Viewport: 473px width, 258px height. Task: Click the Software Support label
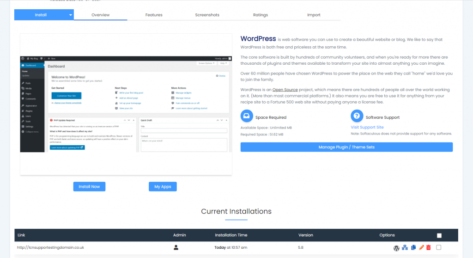pos(382,117)
